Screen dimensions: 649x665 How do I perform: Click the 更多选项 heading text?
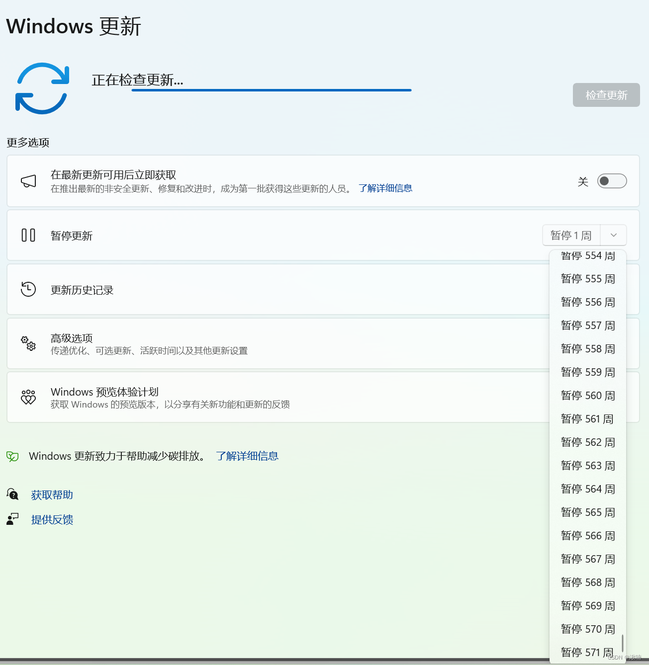click(x=28, y=143)
